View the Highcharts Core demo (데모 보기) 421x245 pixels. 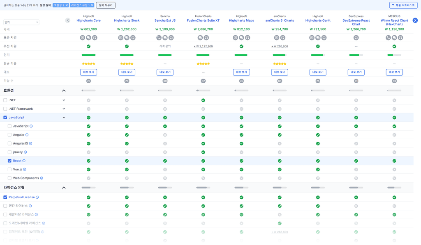[x=89, y=72]
